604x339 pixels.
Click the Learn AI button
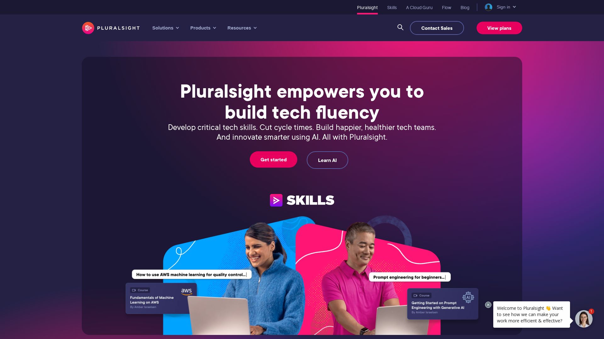[327, 160]
